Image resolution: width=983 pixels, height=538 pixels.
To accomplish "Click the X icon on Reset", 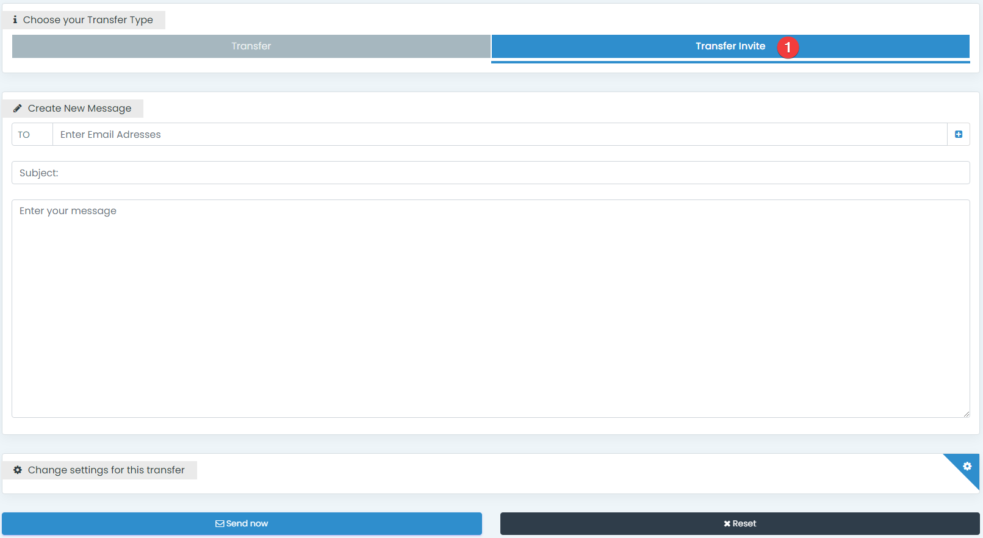I will click(727, 524).
